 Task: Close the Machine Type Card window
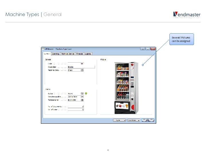click(153, 49)
